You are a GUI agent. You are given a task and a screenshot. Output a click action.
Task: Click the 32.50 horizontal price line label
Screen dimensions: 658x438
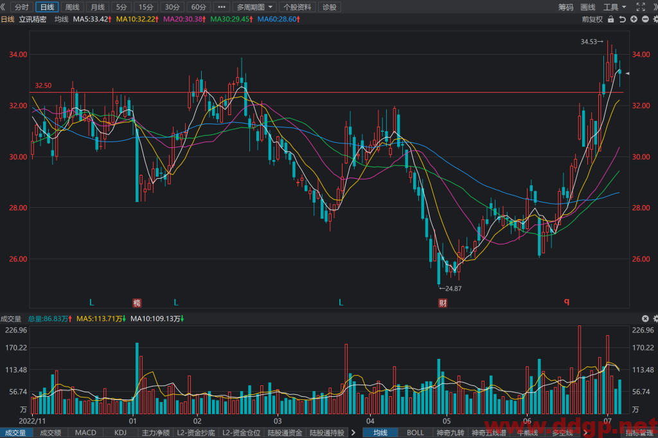[43, 86]
